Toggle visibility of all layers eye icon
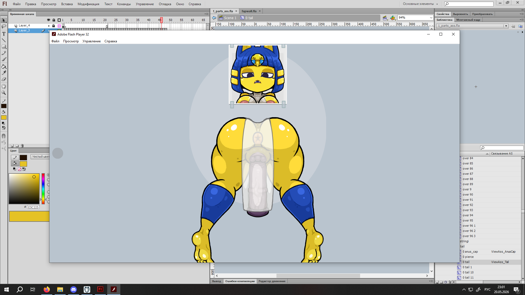Screen dimensions: 525x295 coord(48,20)
